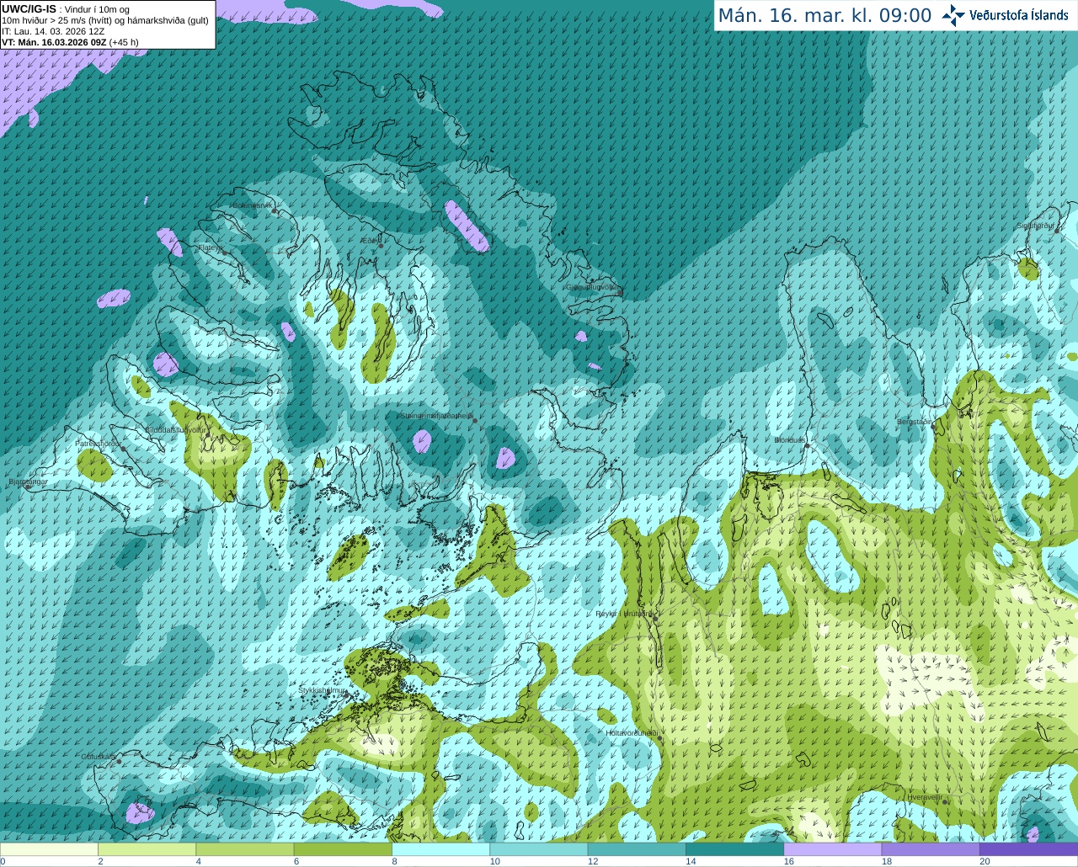Click the Blönduós station label
The image size is (1078, 867).
coord(790,440)
